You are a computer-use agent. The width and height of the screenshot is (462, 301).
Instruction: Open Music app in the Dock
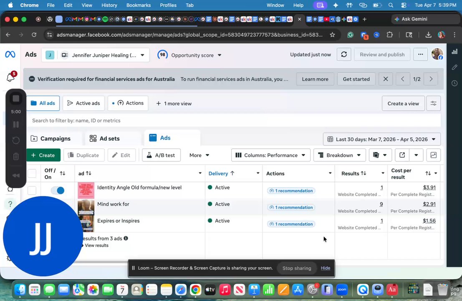pos(225,290)
